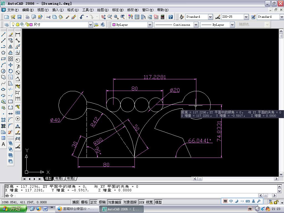This screenshot has height=213, width=284.
Task: Select the Mirror modify tool
Action: (11, 47)
